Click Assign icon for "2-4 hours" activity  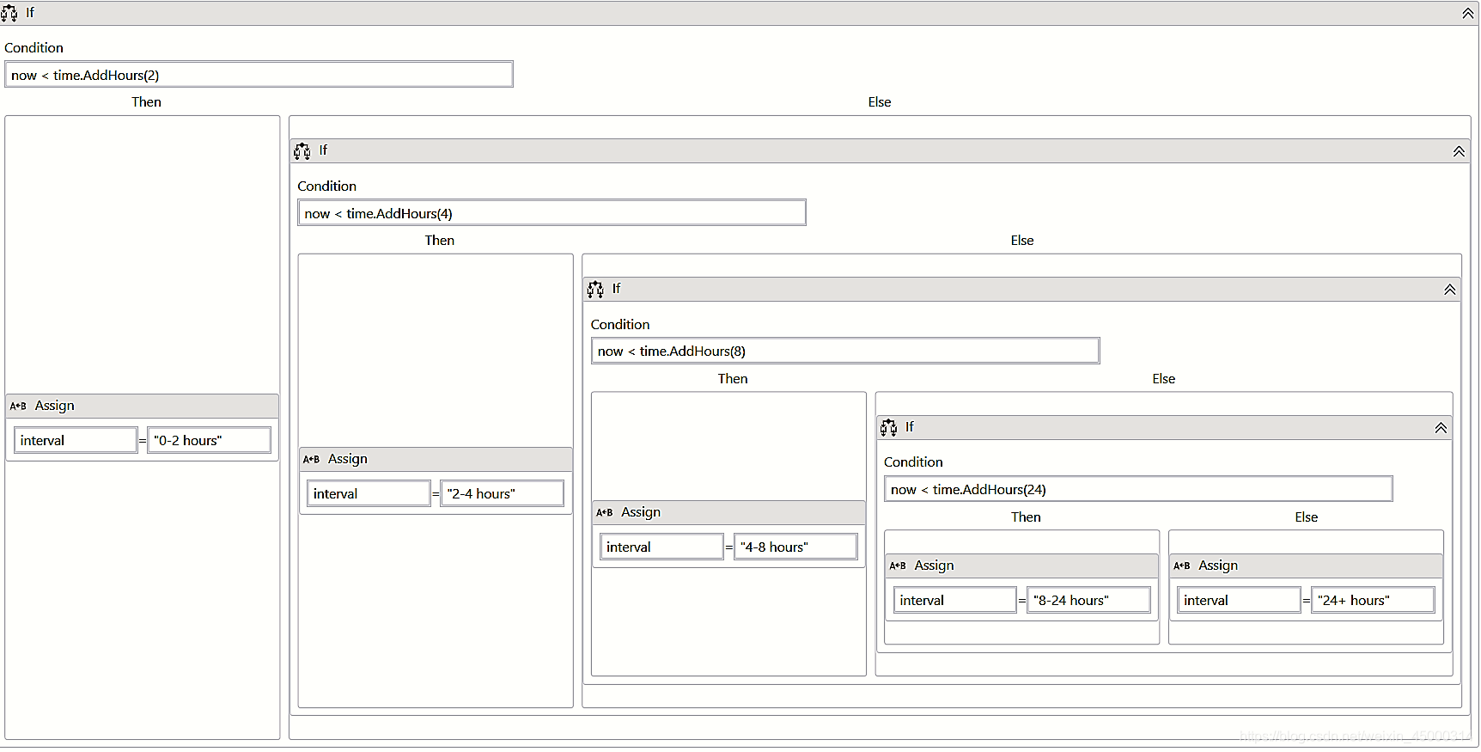click(311, 459)
